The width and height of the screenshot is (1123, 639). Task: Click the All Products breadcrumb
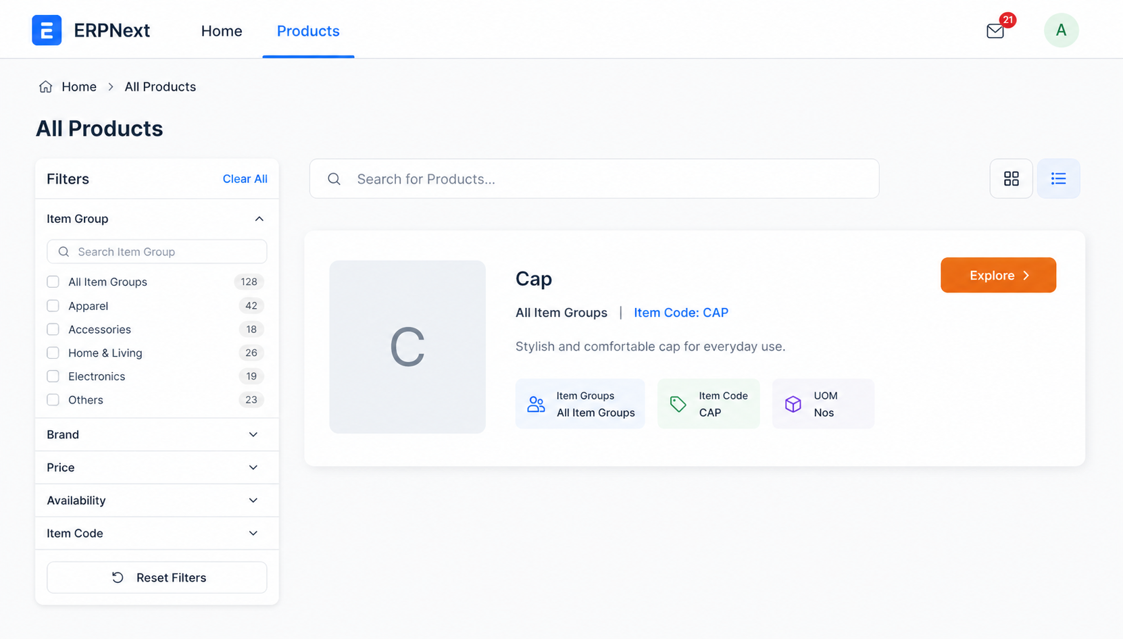[160, 86]
